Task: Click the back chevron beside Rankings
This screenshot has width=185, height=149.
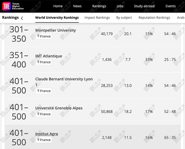Action: click(x=22, y=18)
